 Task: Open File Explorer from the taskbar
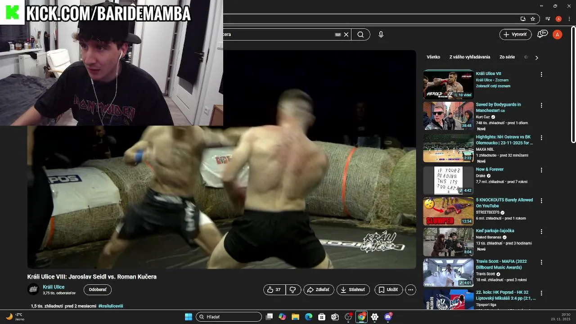[295, 317]
